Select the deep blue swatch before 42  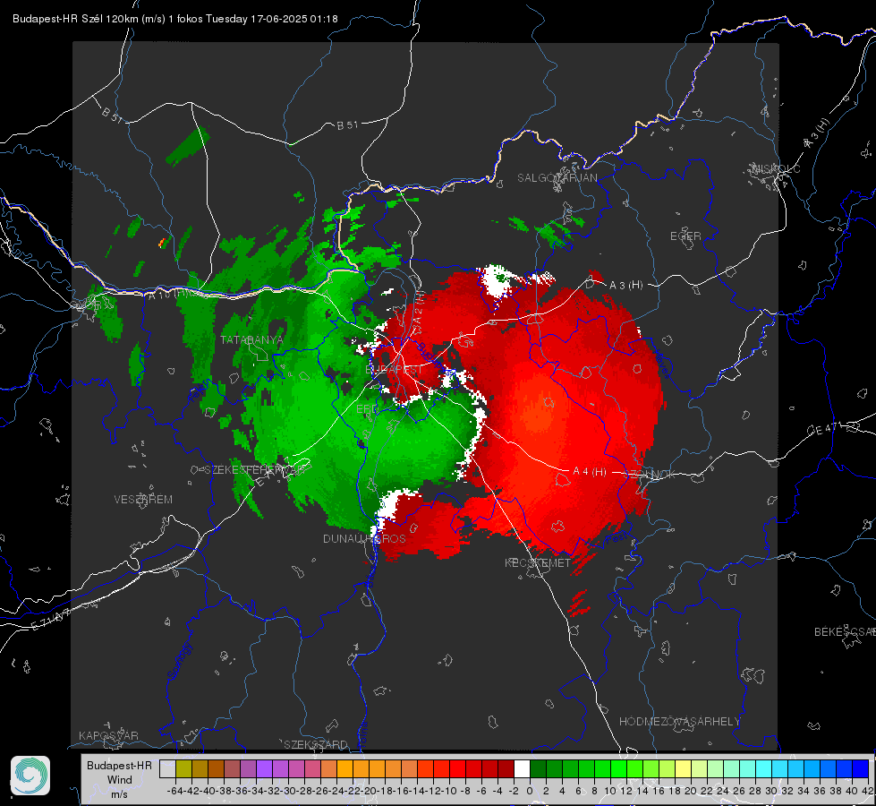coord(861,768)
